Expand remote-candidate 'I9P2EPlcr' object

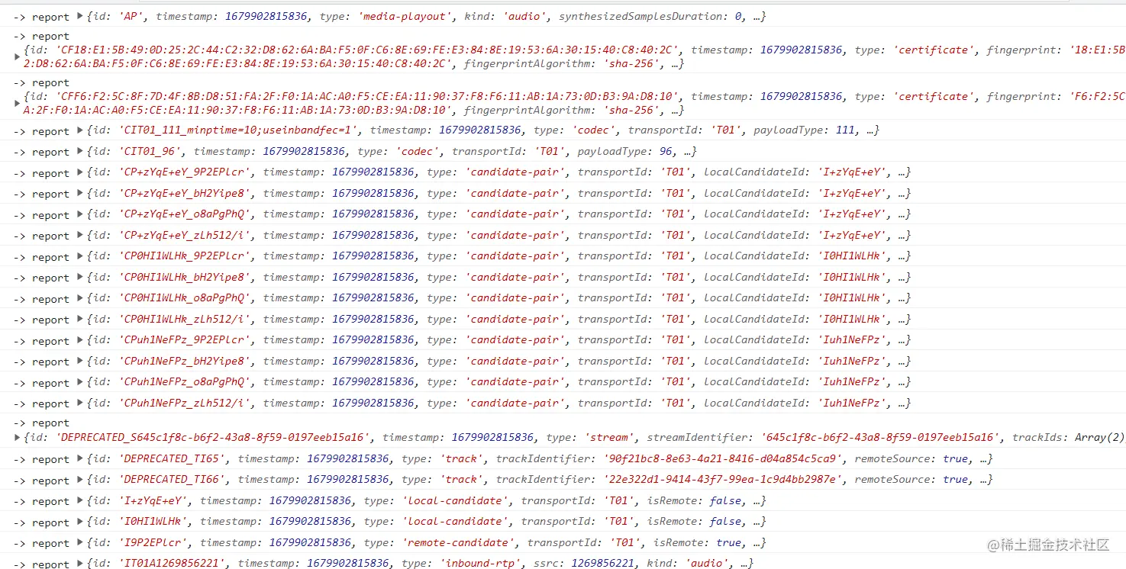80,543
